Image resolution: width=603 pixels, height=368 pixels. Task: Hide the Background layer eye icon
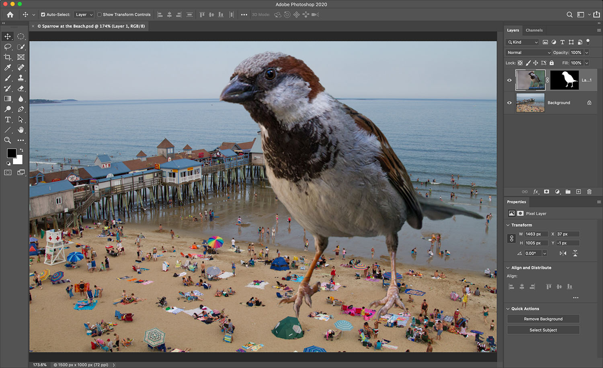click(509, 103)
